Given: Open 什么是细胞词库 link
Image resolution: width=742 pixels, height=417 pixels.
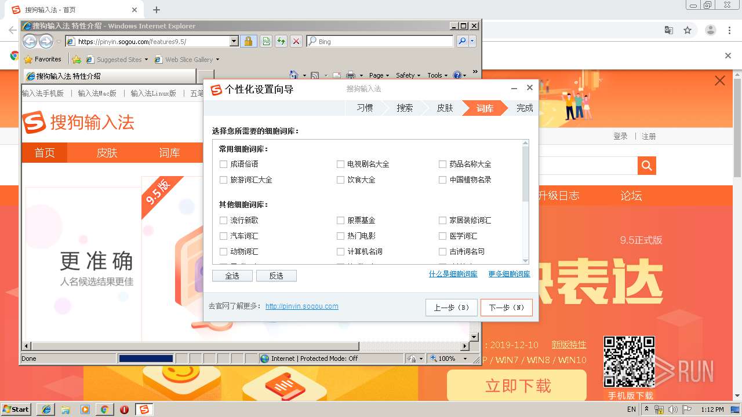Looking at the screenshot, I should tap(453, 274).
